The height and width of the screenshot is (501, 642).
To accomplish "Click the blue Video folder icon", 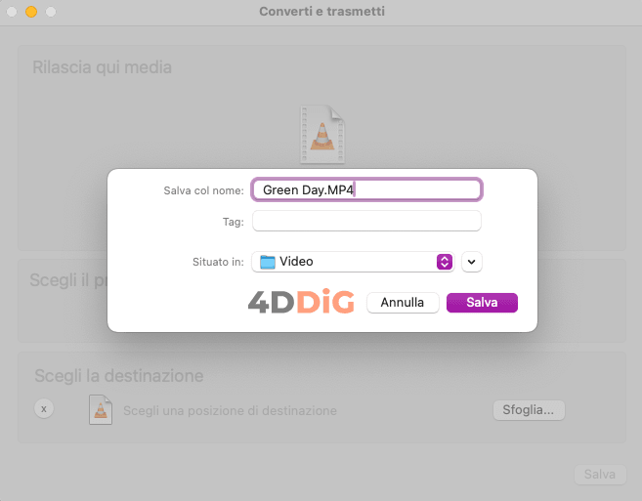I will [268, 262].
